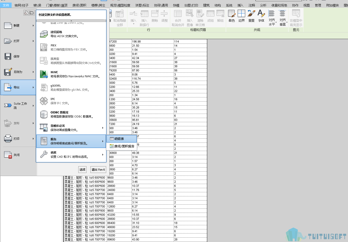348x242 pixels.
Task: Select the IFC export option
Action: (71, 101)
